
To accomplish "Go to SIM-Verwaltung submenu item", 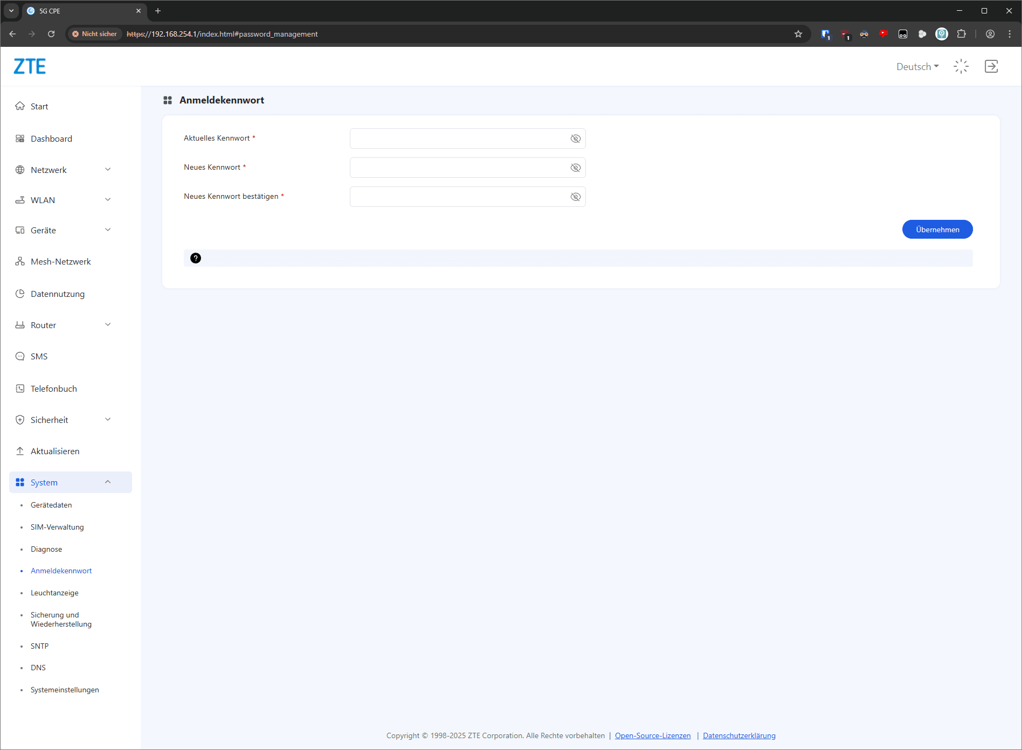I will pos(57,527).
